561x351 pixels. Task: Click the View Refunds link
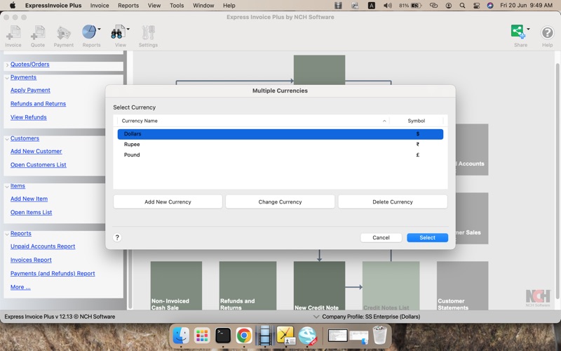[x=29, y=117]
